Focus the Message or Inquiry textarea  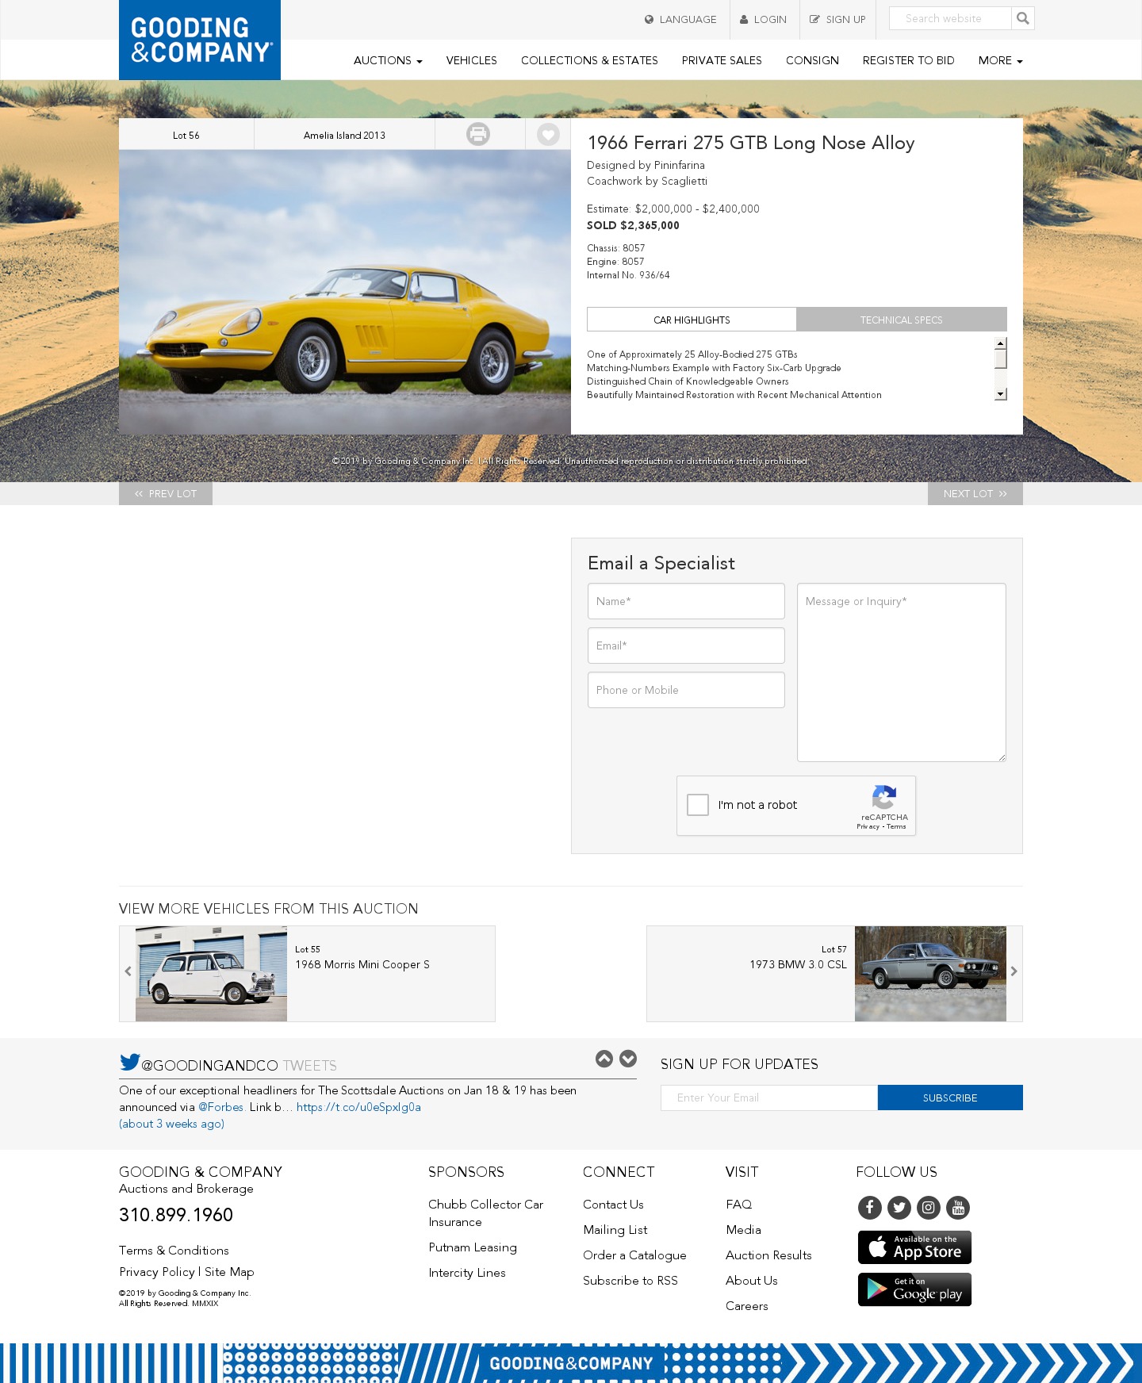[x=902, y=672]
